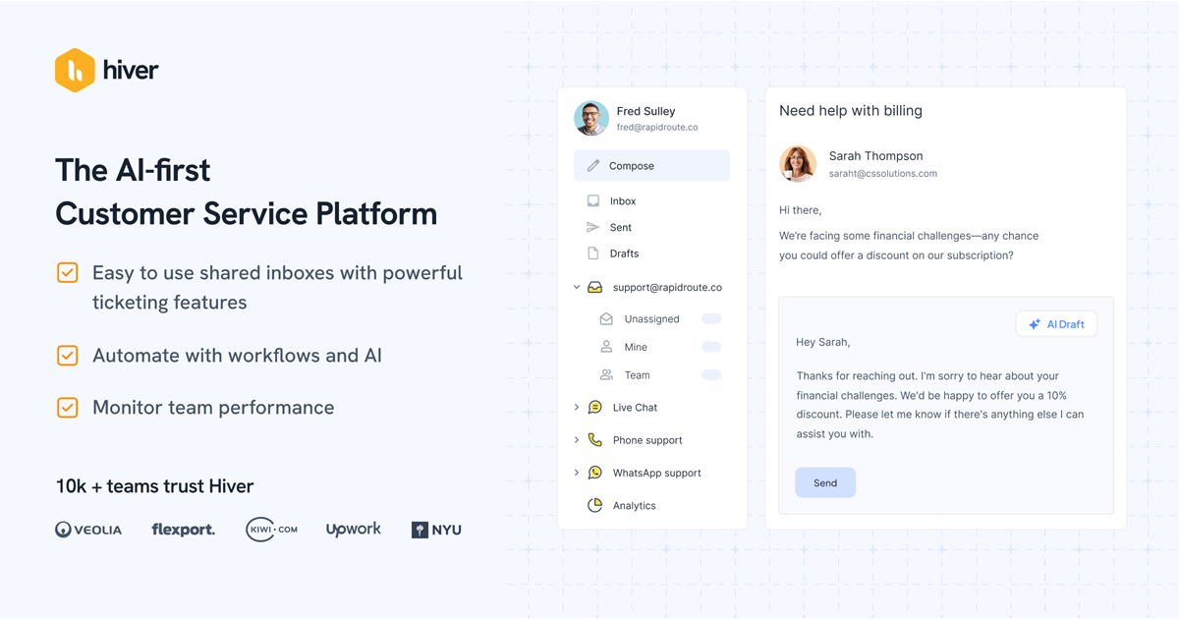
Task: Click the AI Draft button
Action: [1056, 324]
